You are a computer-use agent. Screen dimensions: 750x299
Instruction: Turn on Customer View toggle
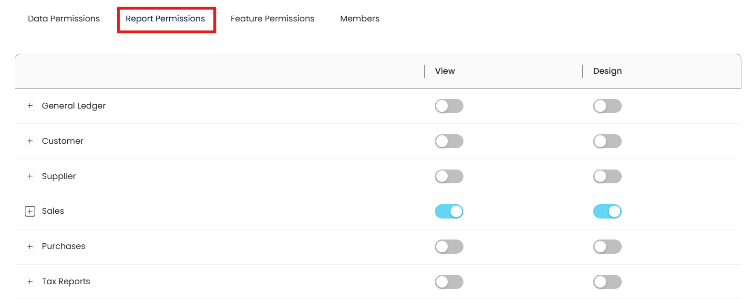pos(449,141)
